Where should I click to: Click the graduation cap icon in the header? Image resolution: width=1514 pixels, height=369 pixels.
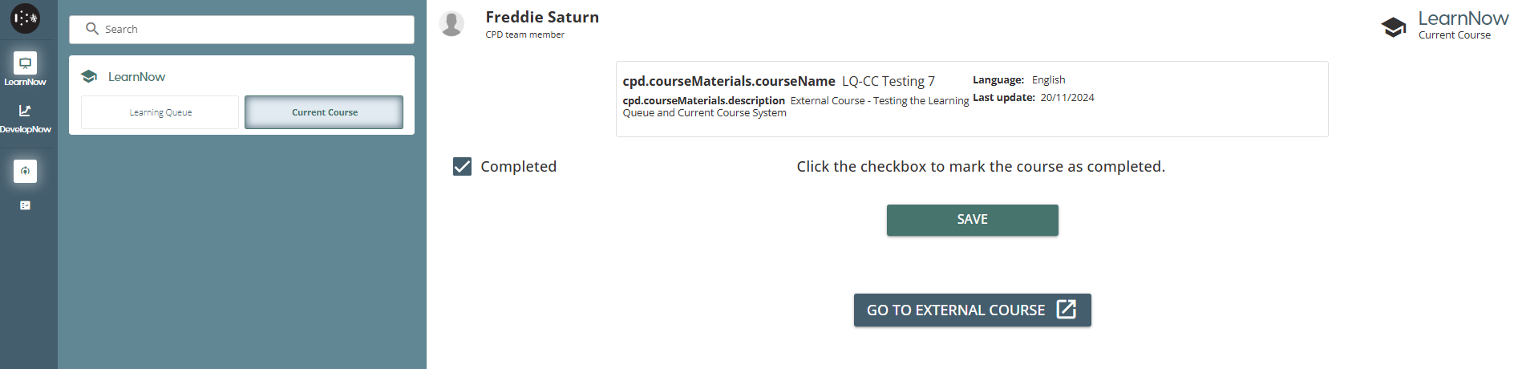point(1394,26)
